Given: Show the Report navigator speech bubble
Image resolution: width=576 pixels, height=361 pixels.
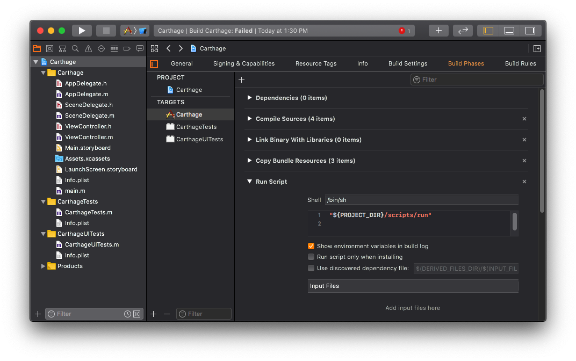Looking at the screenshot, I should click(140, 48).
